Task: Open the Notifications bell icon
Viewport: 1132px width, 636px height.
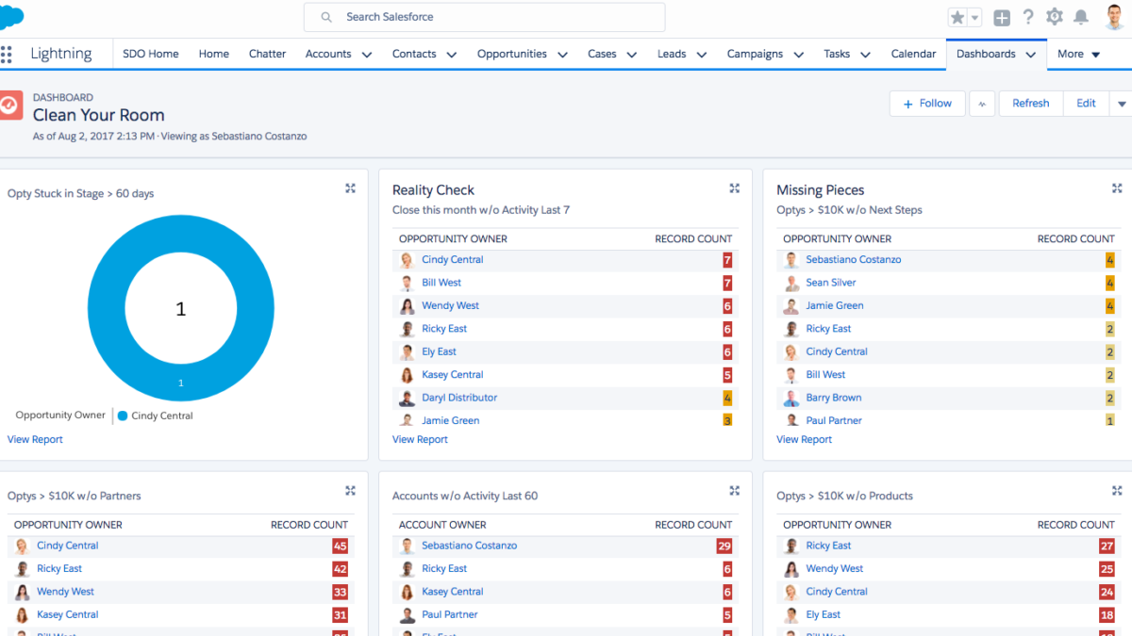Action: (1081, 17)
